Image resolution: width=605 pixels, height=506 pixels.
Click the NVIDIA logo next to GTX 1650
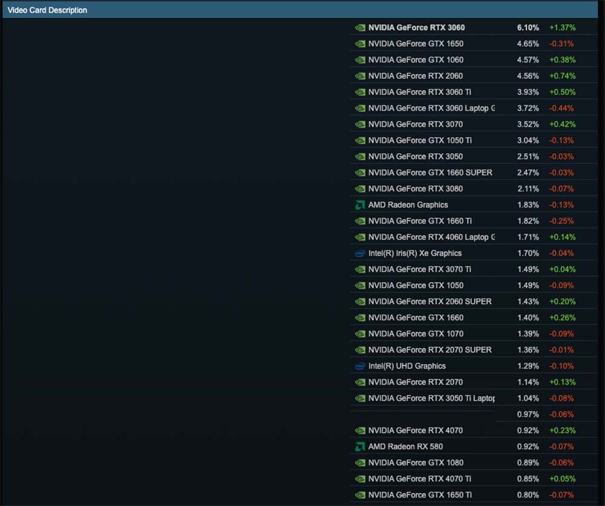pos(360,44)
